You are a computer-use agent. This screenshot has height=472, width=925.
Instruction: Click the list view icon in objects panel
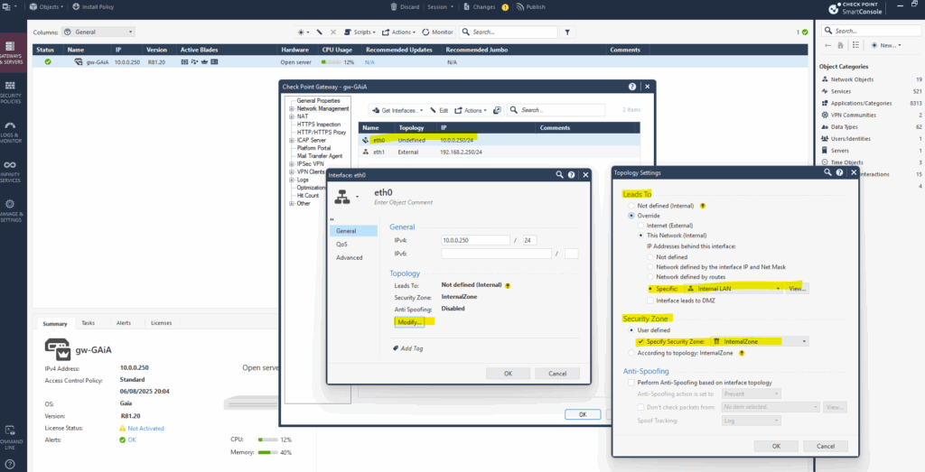[x=855, y=45]
